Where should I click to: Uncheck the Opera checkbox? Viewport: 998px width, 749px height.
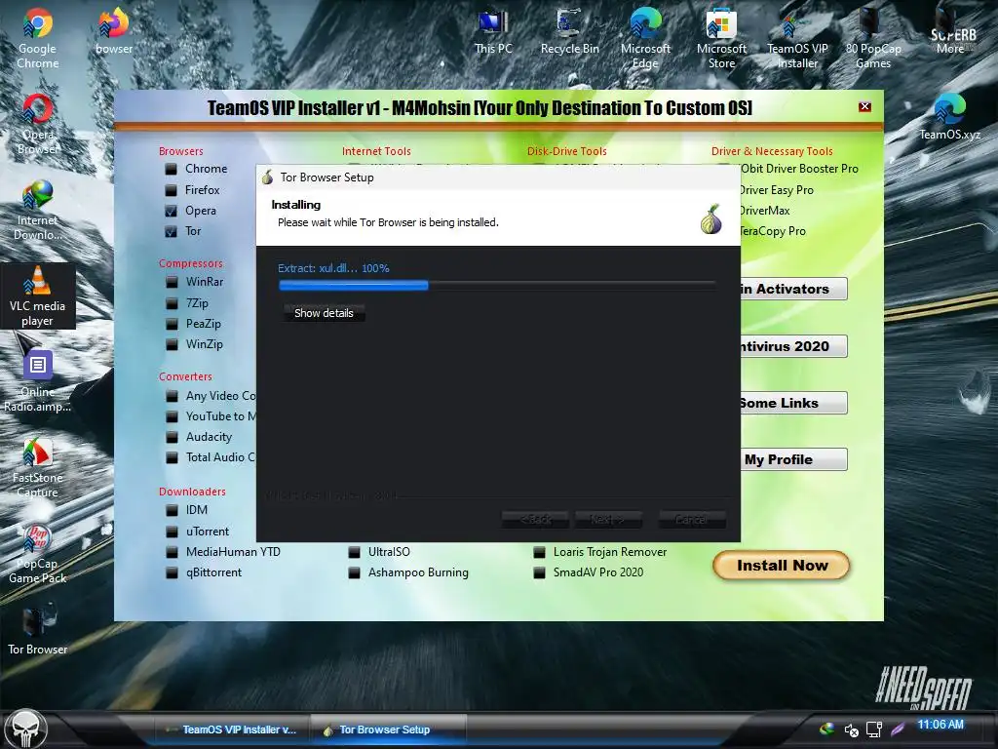(x=171, y=211)
